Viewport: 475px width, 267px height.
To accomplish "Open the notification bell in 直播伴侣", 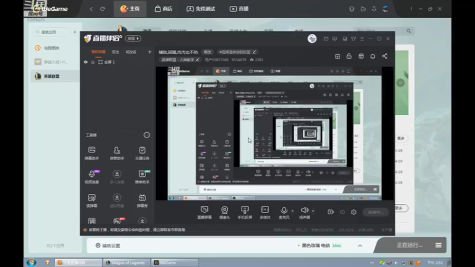I will click(373, 56).
